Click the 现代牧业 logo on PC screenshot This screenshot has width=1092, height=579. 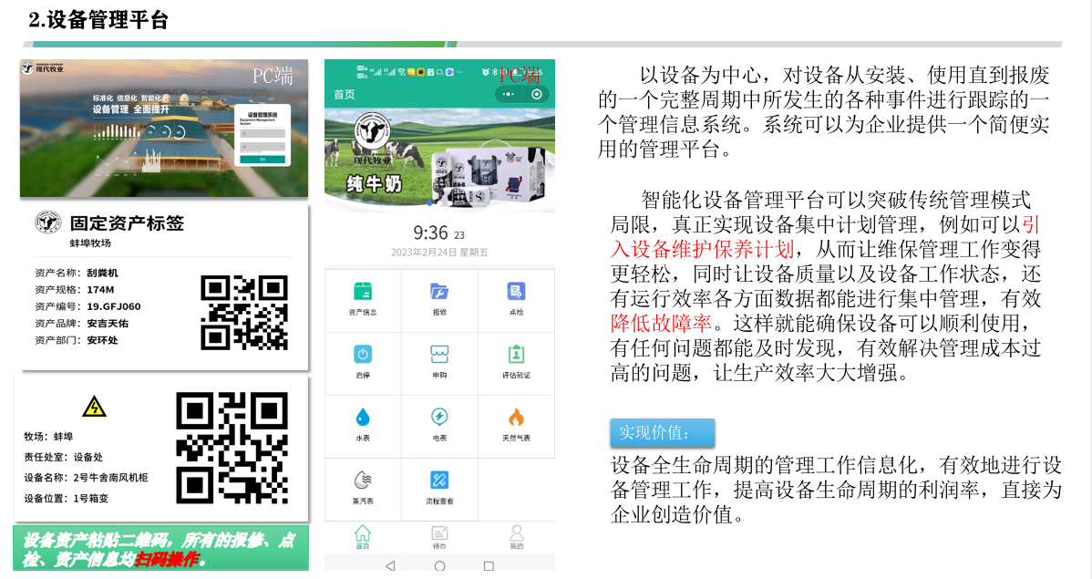click(x=43, y=68)
